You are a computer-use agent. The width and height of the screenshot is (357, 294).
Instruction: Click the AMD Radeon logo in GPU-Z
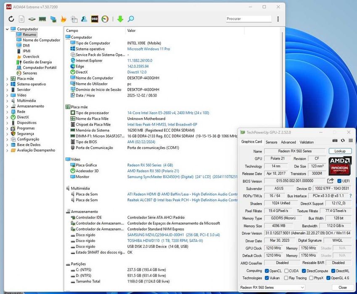340,166
